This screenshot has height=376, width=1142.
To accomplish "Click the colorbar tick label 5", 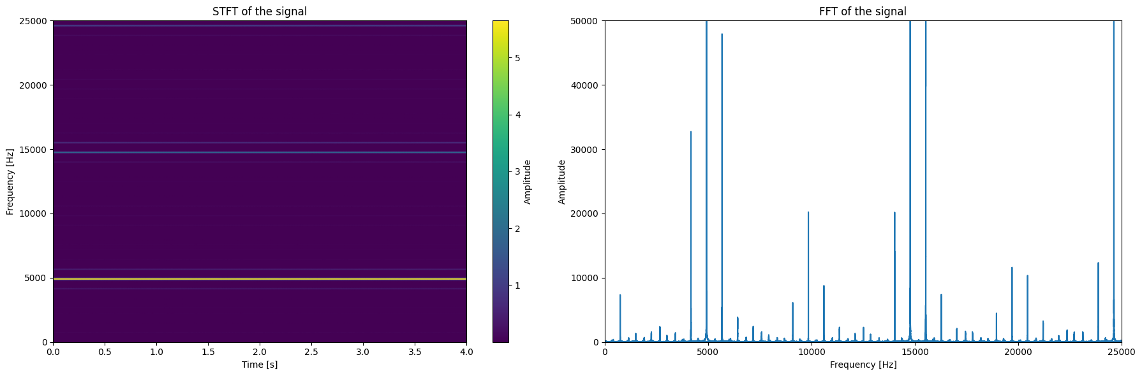I will [518, 58].
